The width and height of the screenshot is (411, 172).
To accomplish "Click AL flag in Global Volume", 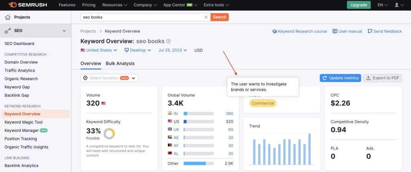I will (170, 154).
